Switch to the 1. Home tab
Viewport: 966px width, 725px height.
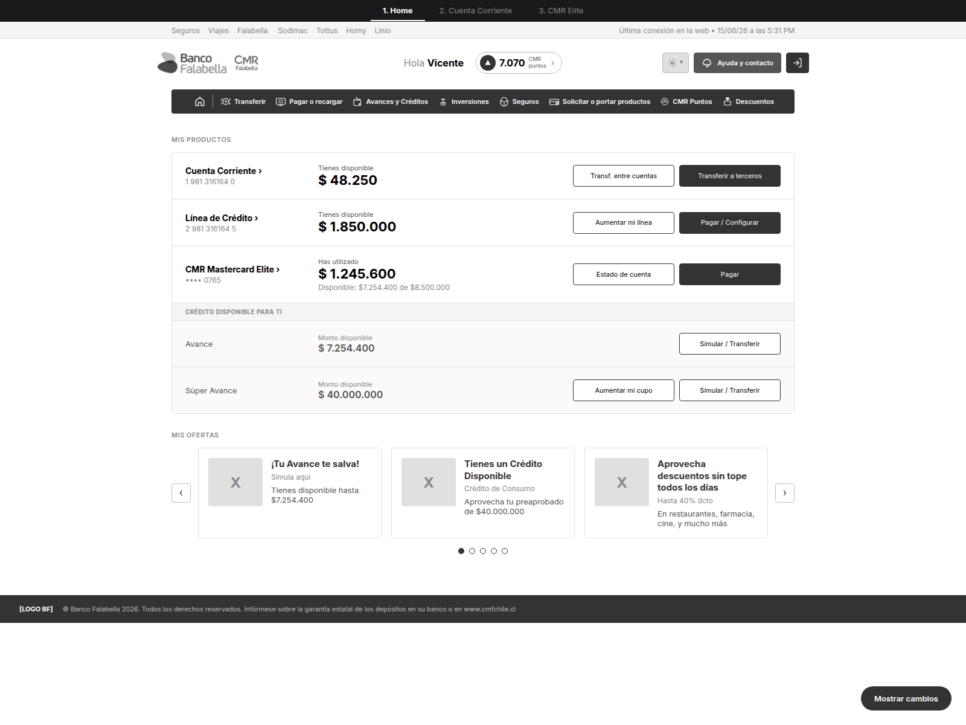click(397, 11)
